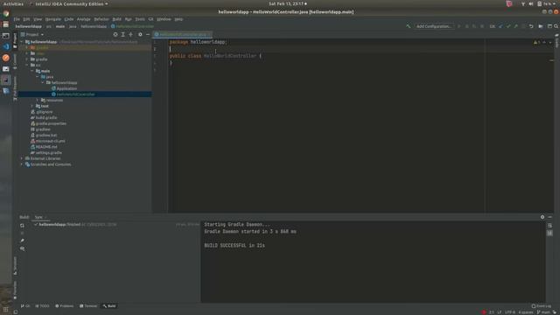Click the Locate/Select Opened File target icon
Image resolution: width=560 pixels, height=315 pixels.
[x=115, y=35]
